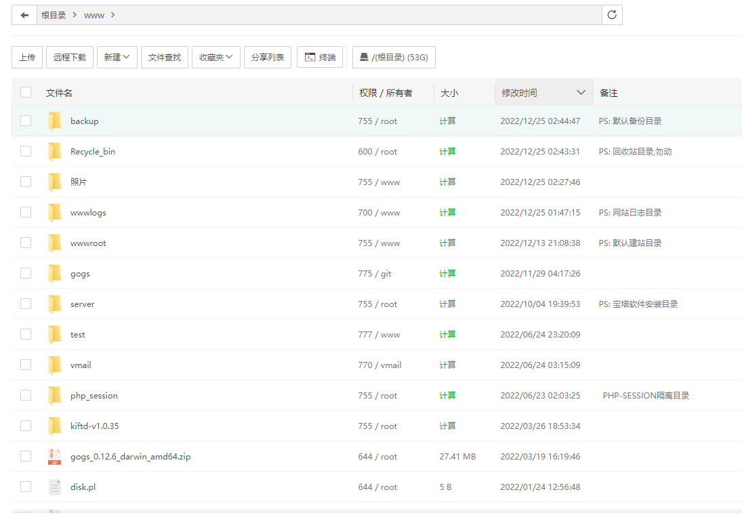Image resolution: width=742 pixels, height=530 pixels.
Task: Go to 根目录 in breadcrumb
Action: [54, 15]
